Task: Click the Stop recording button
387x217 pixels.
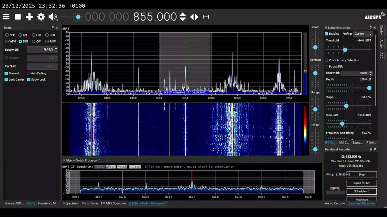Action: tap(362, 175)
